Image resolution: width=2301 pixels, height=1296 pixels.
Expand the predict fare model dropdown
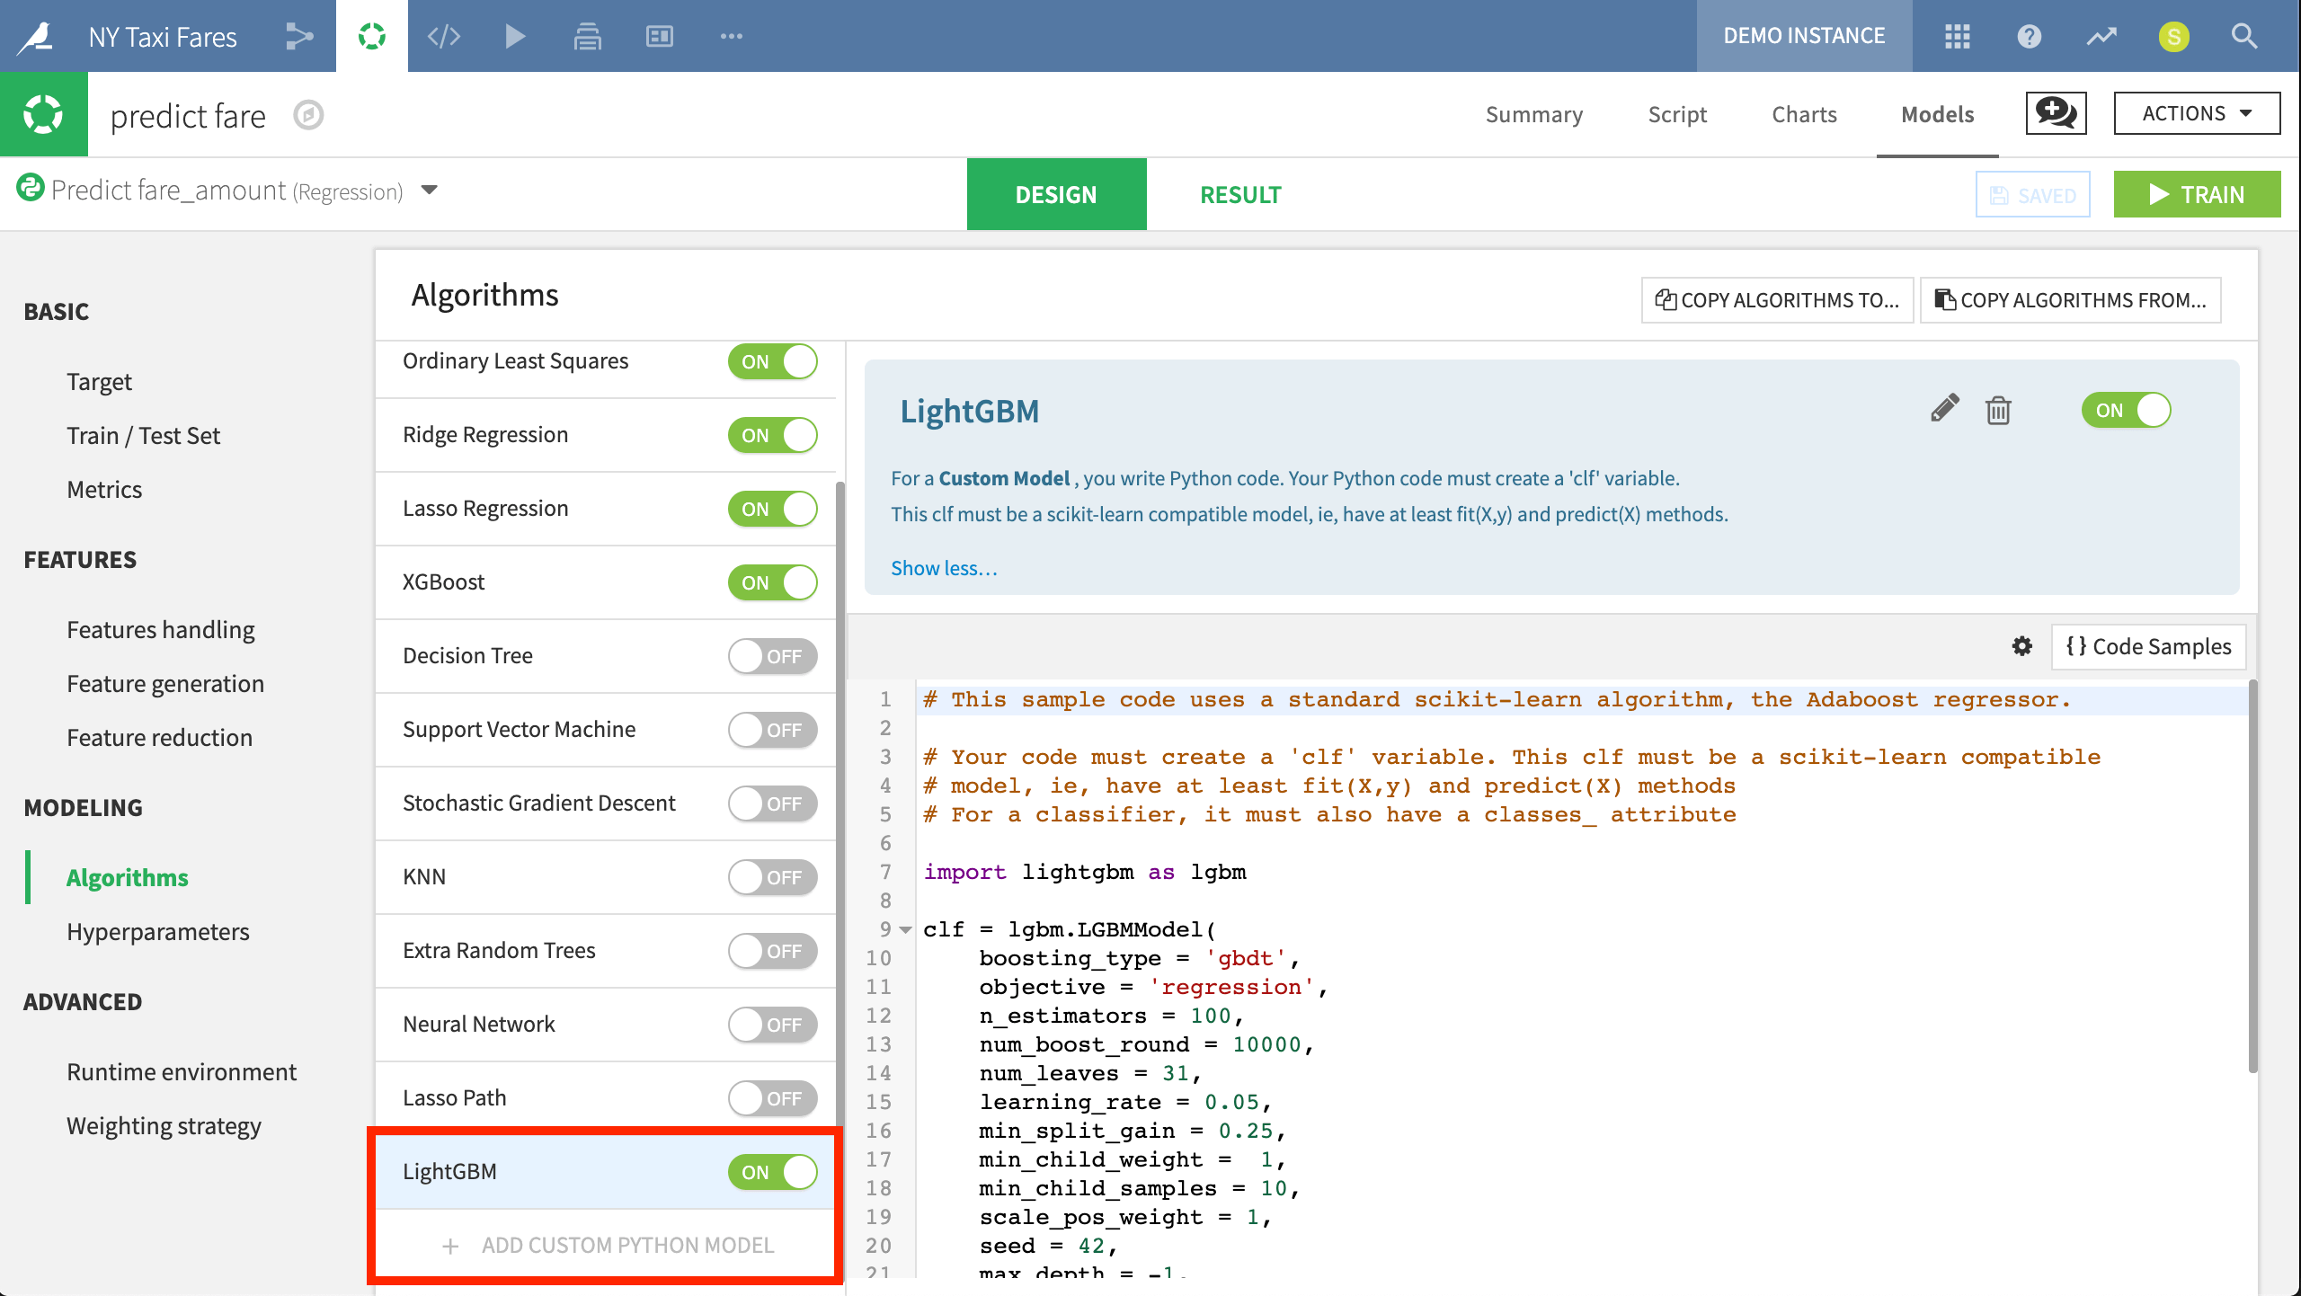point(430,190)
